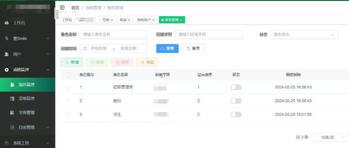Image resolution: width=349 pixels, height=148 pixels.
Task: Go to 首页 via breadcrumb
Action: [x=75, y=8]
